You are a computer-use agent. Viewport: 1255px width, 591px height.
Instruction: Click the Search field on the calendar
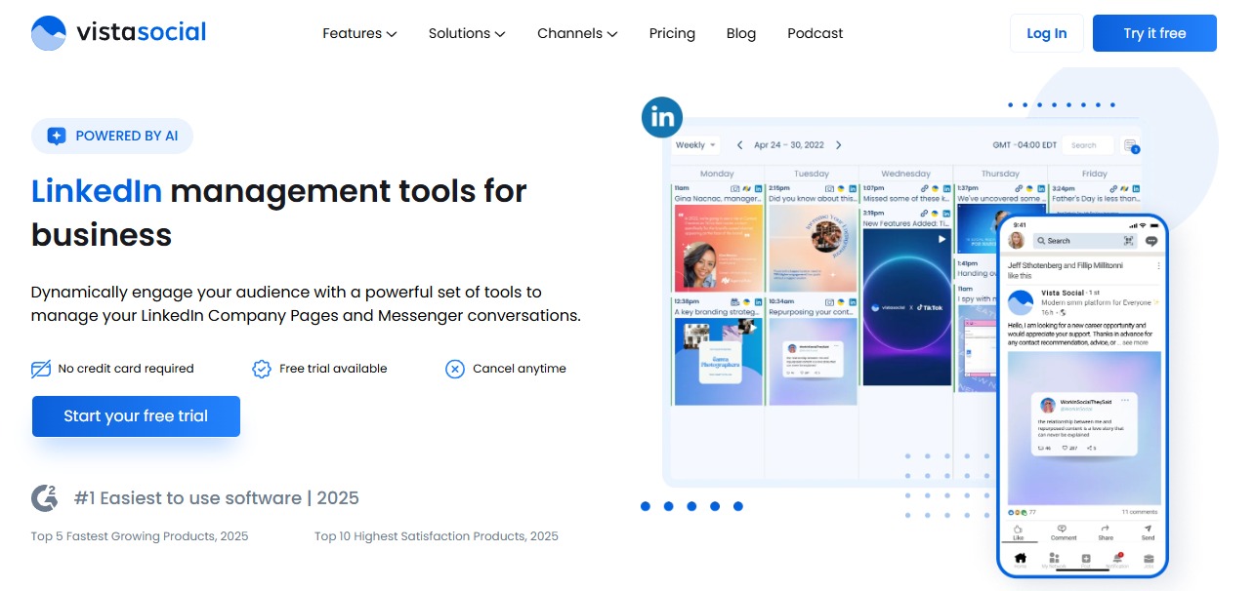click(1087, 144)
